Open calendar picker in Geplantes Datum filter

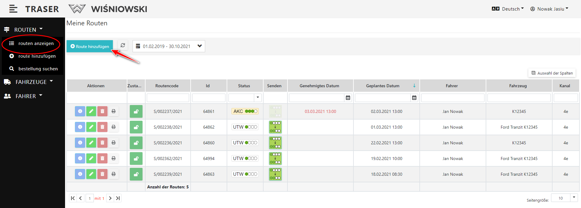(x=414, y=98)
